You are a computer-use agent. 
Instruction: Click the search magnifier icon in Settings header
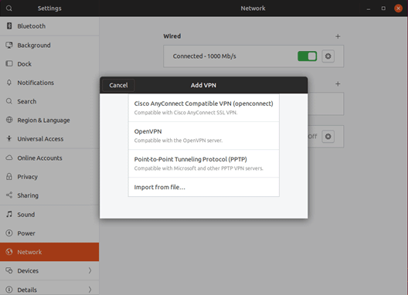coord(8,8)
